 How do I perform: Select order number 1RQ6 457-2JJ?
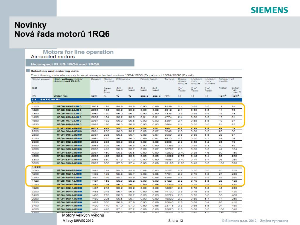[x=69, y=121]
